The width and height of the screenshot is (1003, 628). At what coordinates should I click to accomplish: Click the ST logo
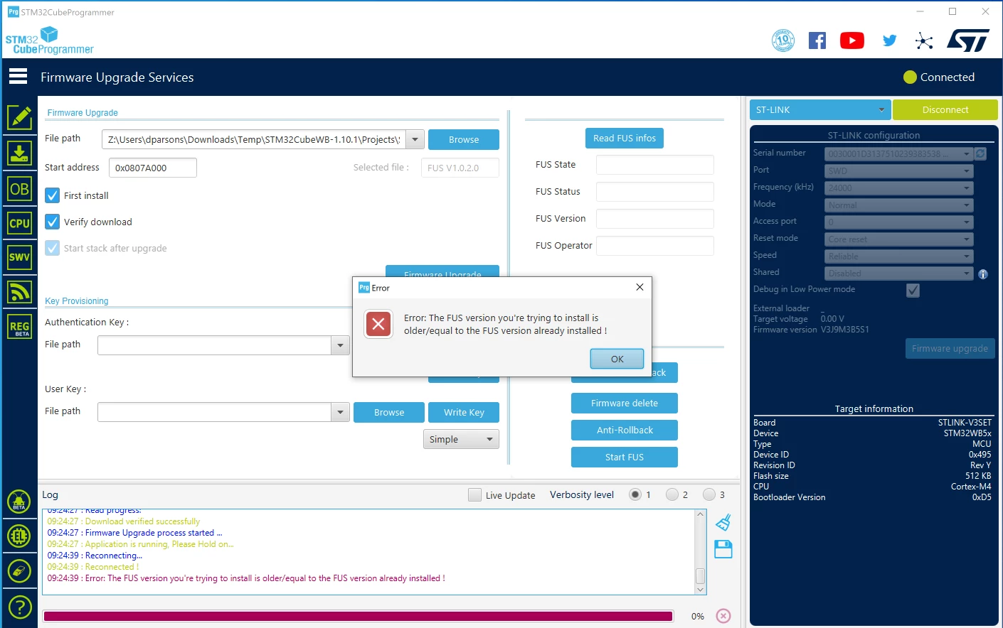[968, 40]
